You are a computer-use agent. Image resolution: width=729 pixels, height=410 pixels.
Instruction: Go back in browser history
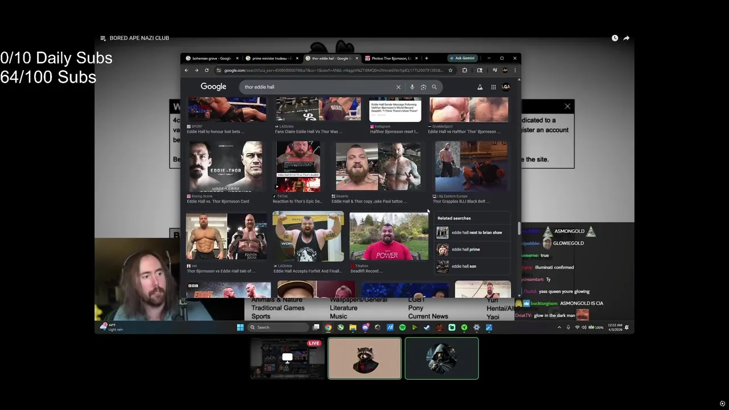coord(186,70)
